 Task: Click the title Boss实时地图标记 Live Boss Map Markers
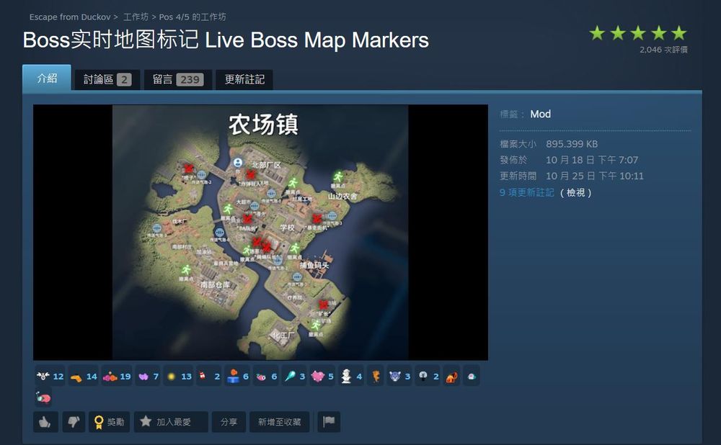(x=226, y=40)
